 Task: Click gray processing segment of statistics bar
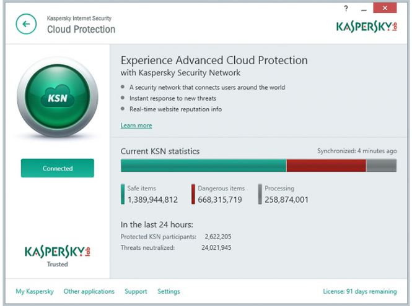381,166
